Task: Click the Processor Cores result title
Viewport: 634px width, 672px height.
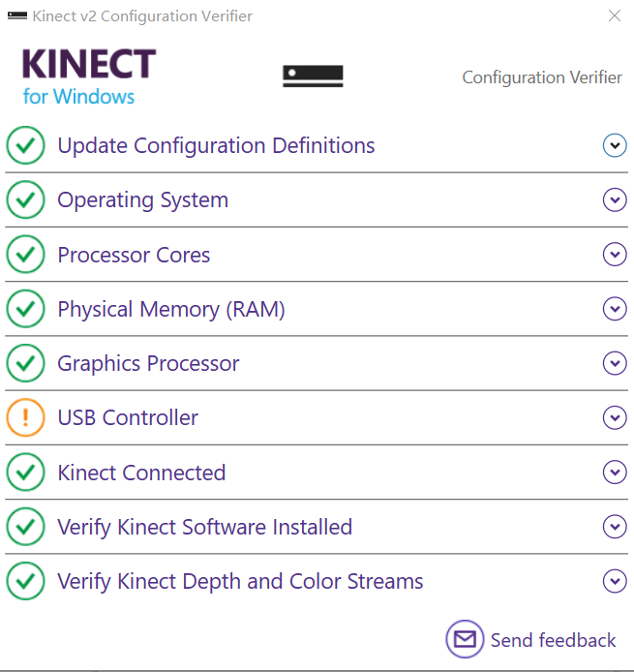Action: pyautogui.click(x=134, y=256)
